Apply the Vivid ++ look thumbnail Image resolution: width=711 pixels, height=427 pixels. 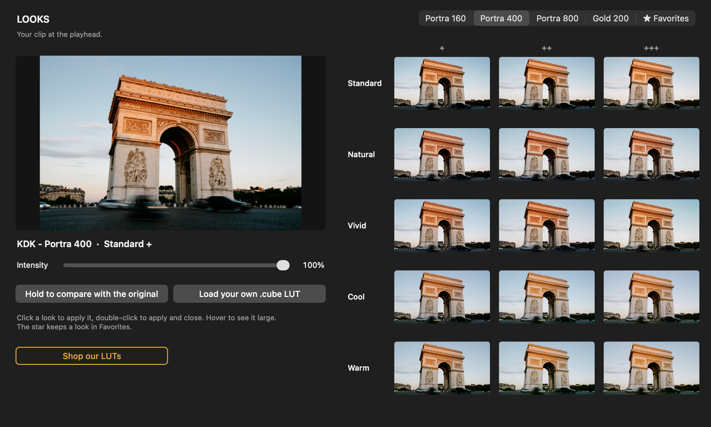click(x=547, y=225)
